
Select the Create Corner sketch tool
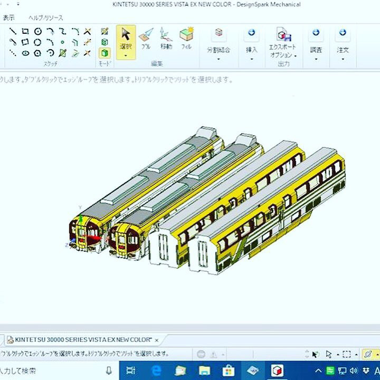[x=87, y=53]
